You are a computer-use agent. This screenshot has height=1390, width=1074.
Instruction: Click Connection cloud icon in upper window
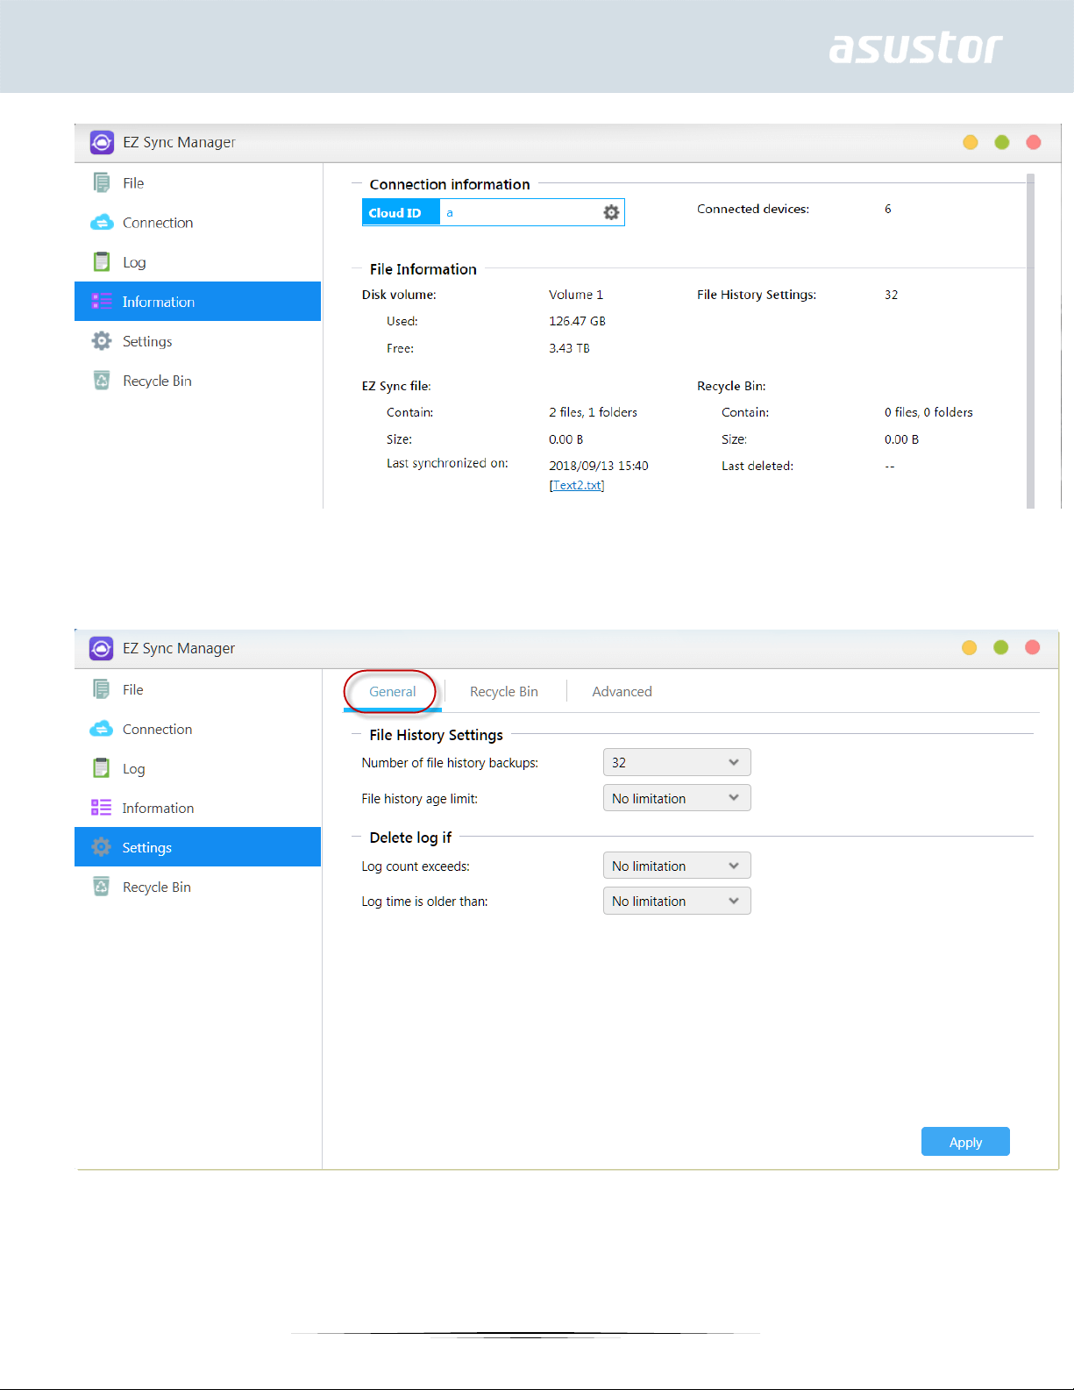click(102, 223)
